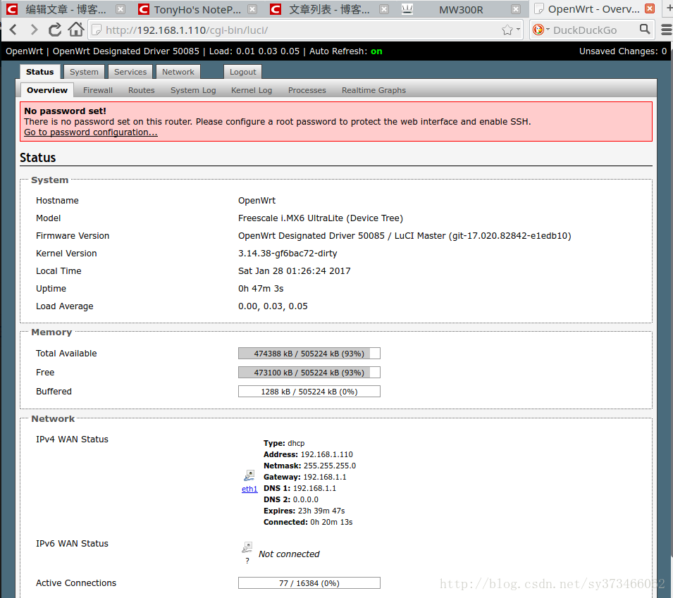The width and height of the screenshot is (673, 598).
Task: Click the page icon in the address bar
Action: [97, 30]
